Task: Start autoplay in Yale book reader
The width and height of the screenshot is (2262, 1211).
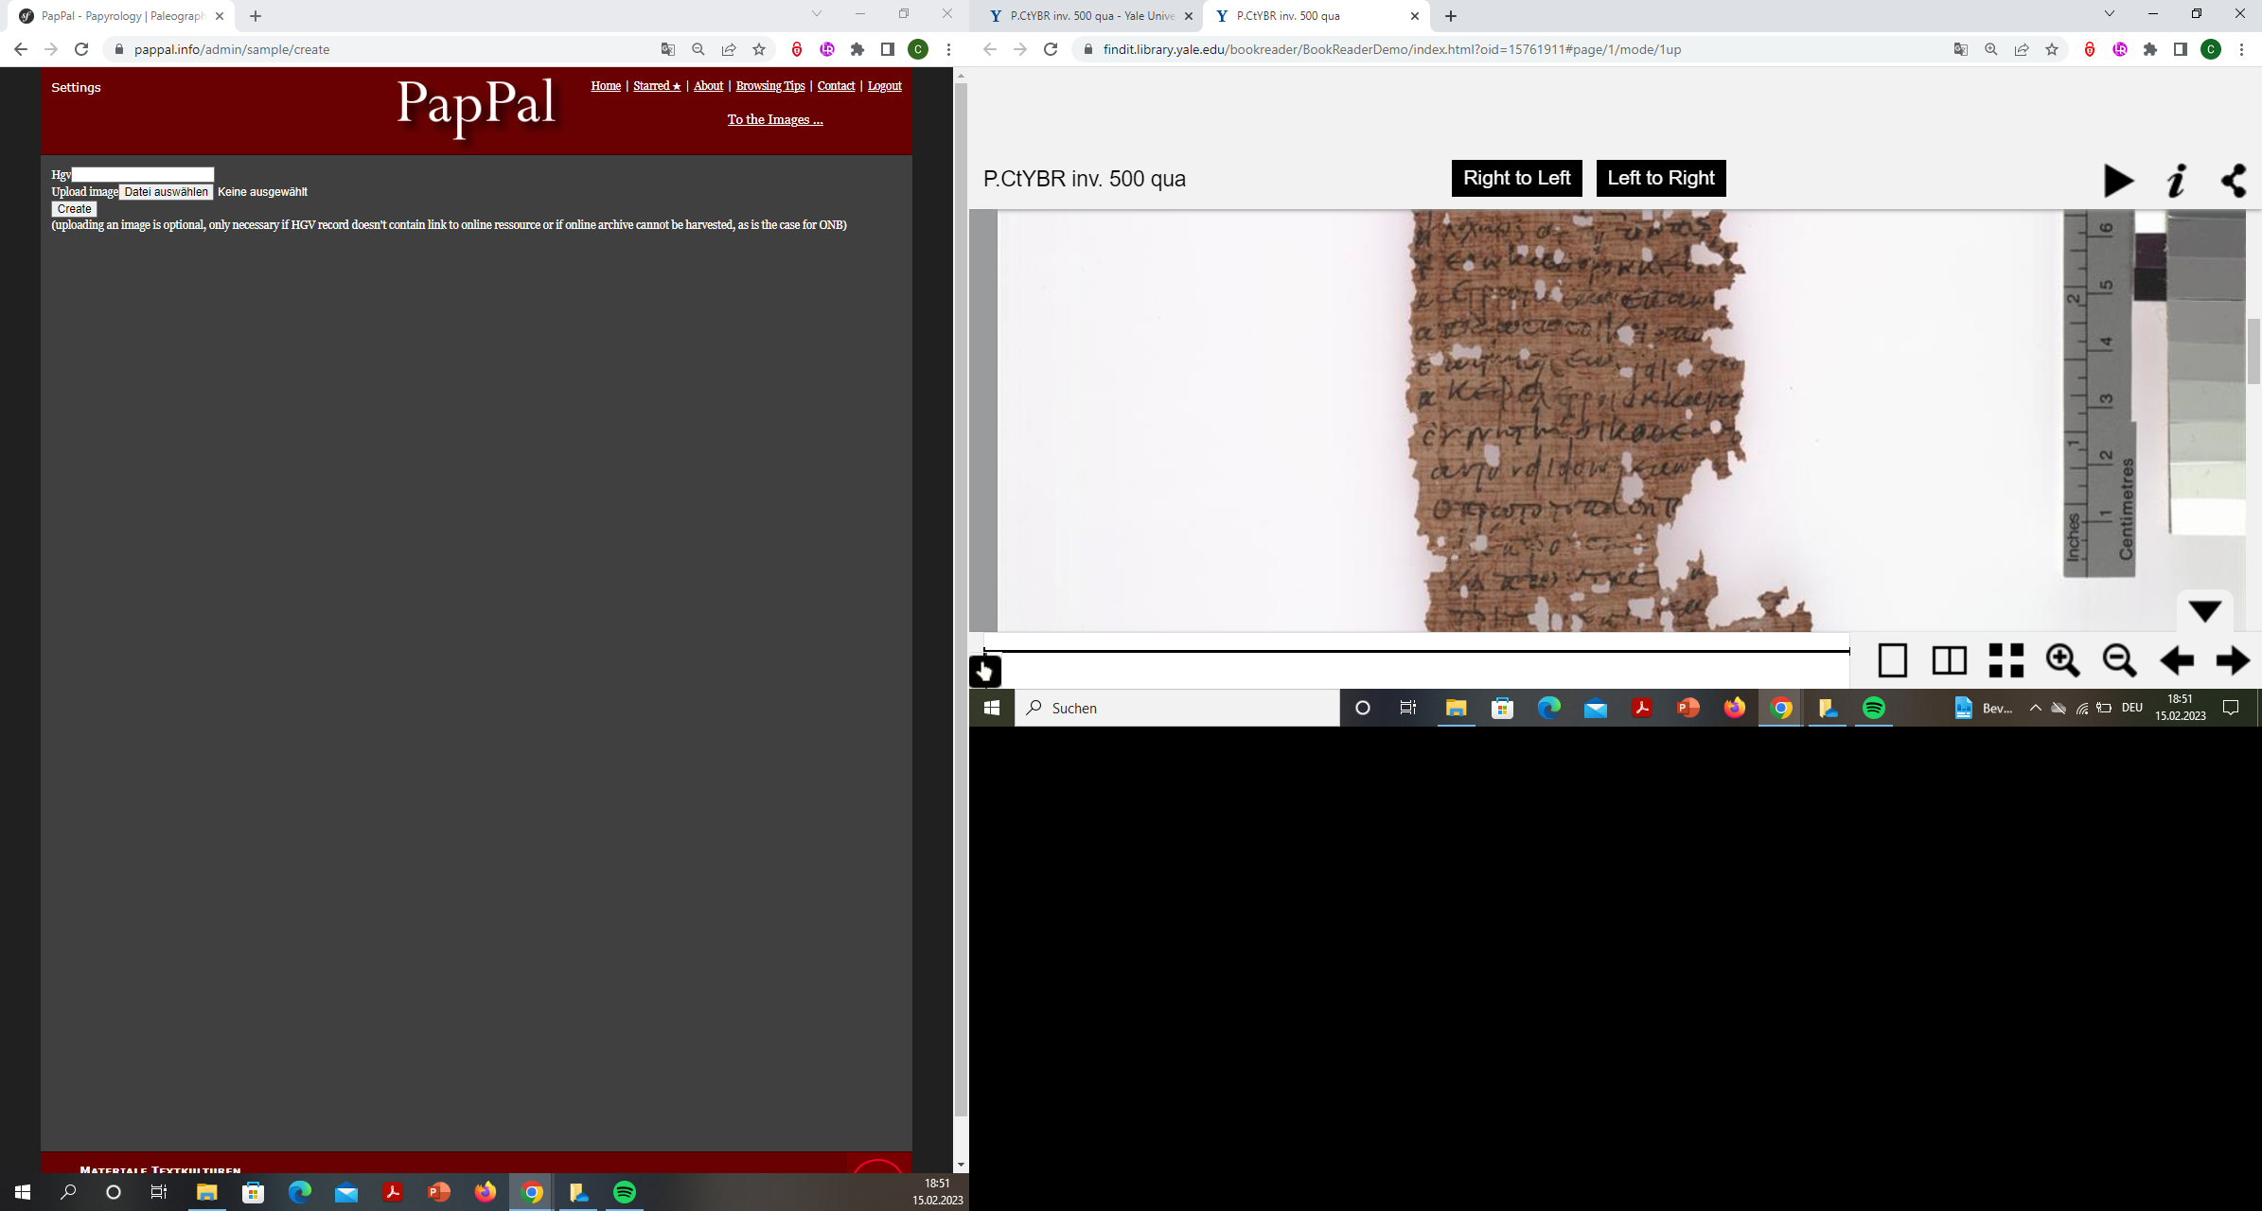Action: 2118,180
